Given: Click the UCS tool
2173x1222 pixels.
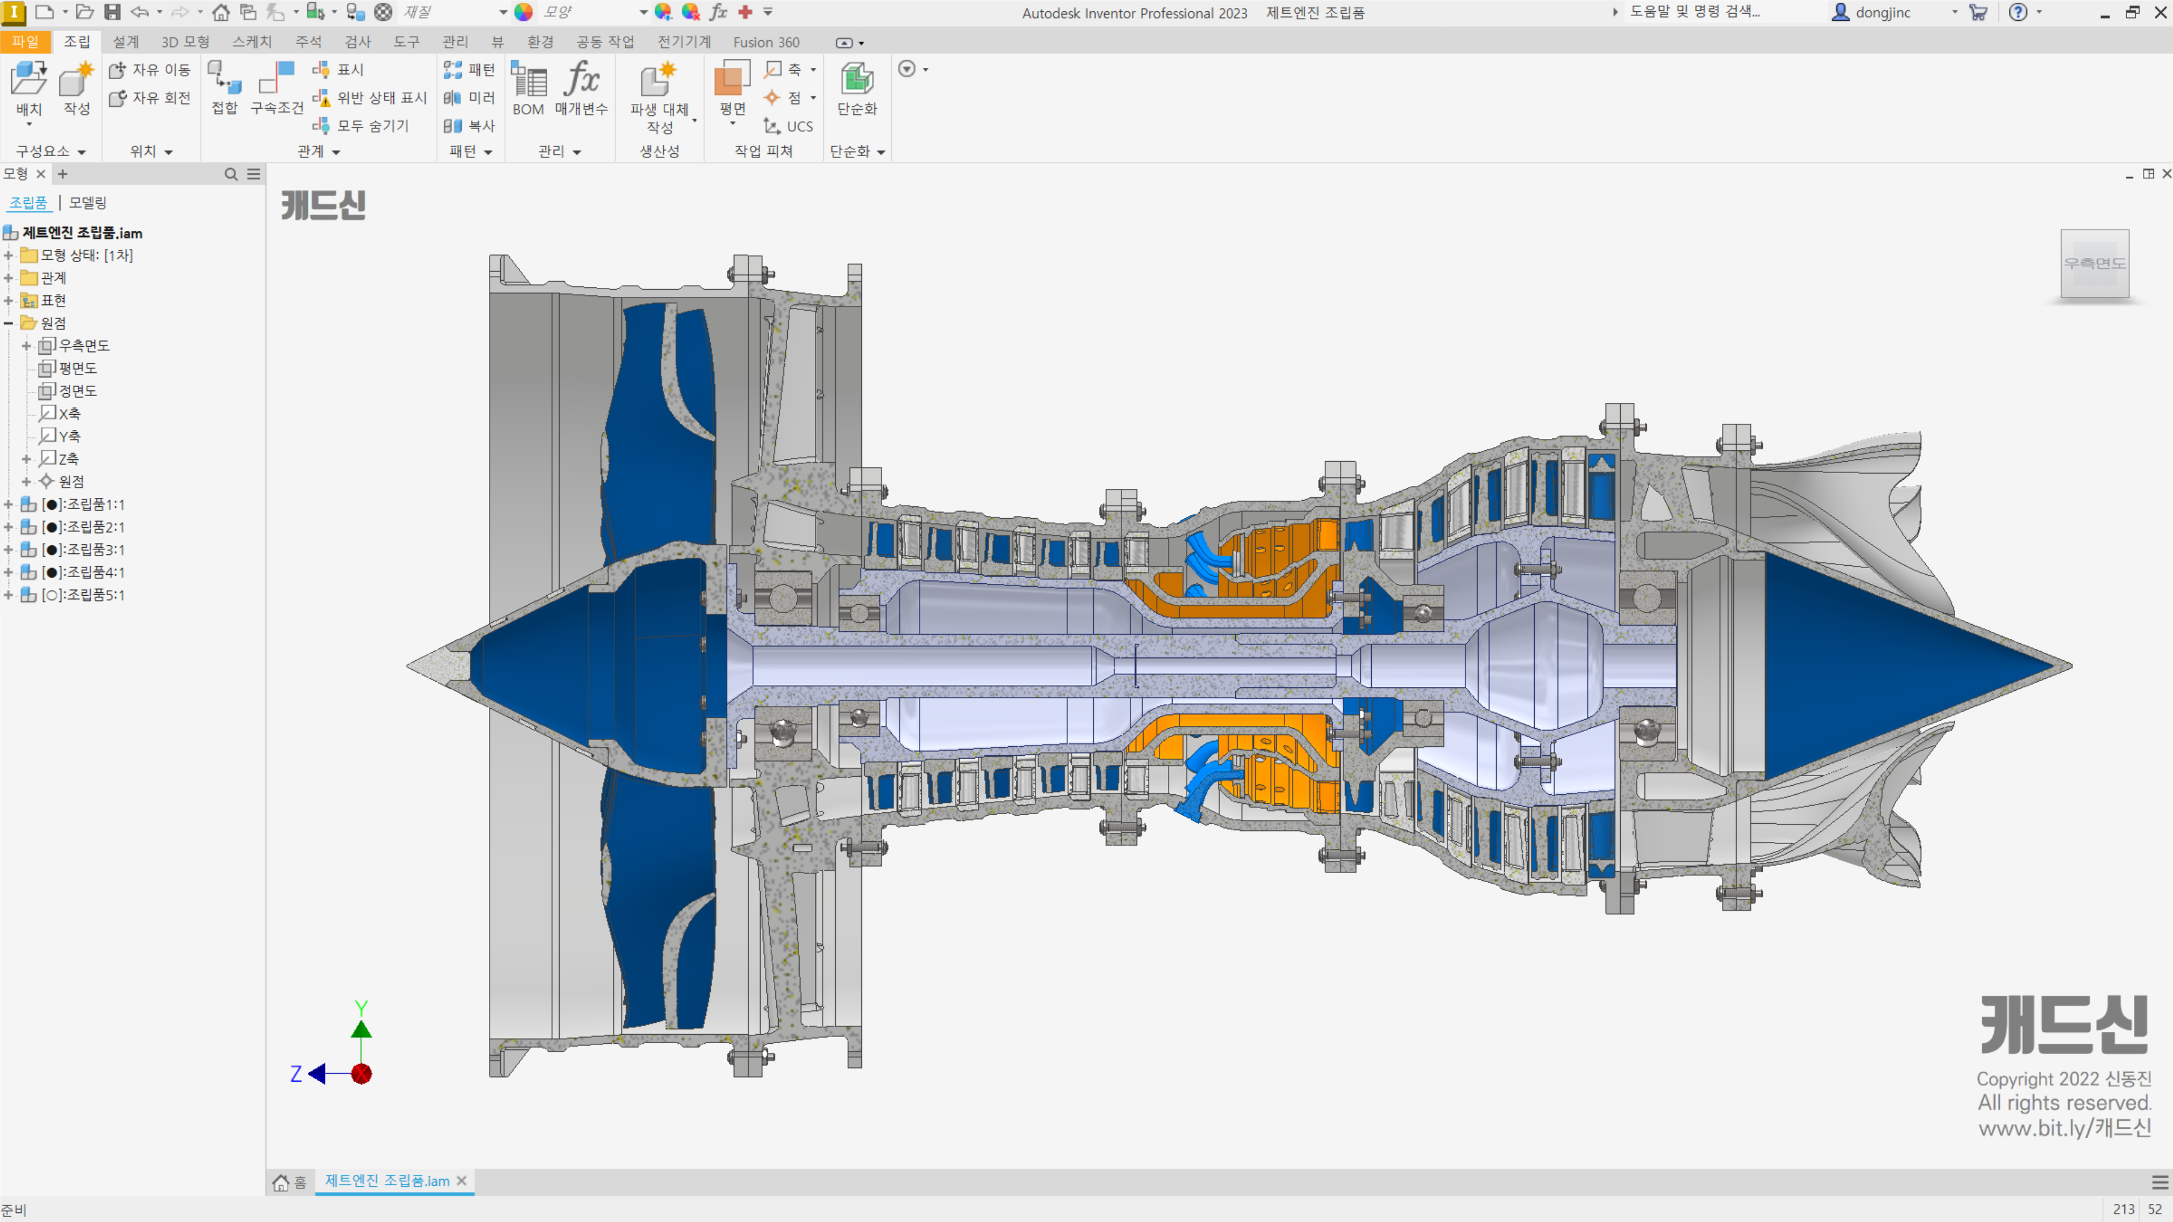Looking at the screenshot, I should pos(788,127).
